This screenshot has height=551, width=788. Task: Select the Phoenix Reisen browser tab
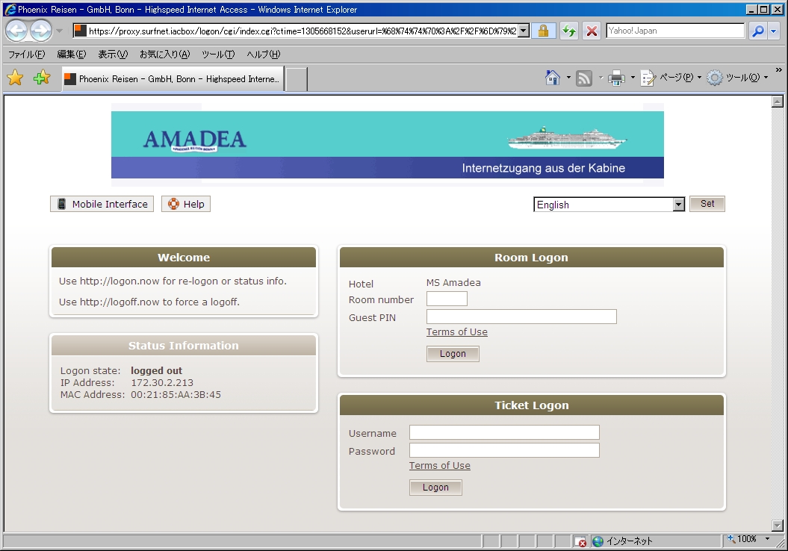pos(173,78)
